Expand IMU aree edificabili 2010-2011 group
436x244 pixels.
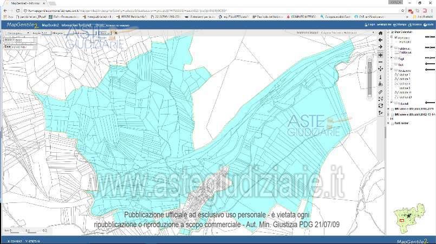pyautogui.click(x=388, y=108)
